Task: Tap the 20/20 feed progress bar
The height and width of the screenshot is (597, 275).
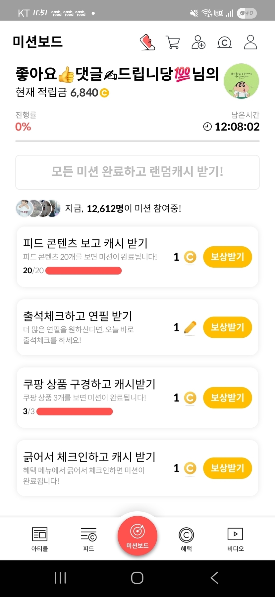Action: [83, 271]
